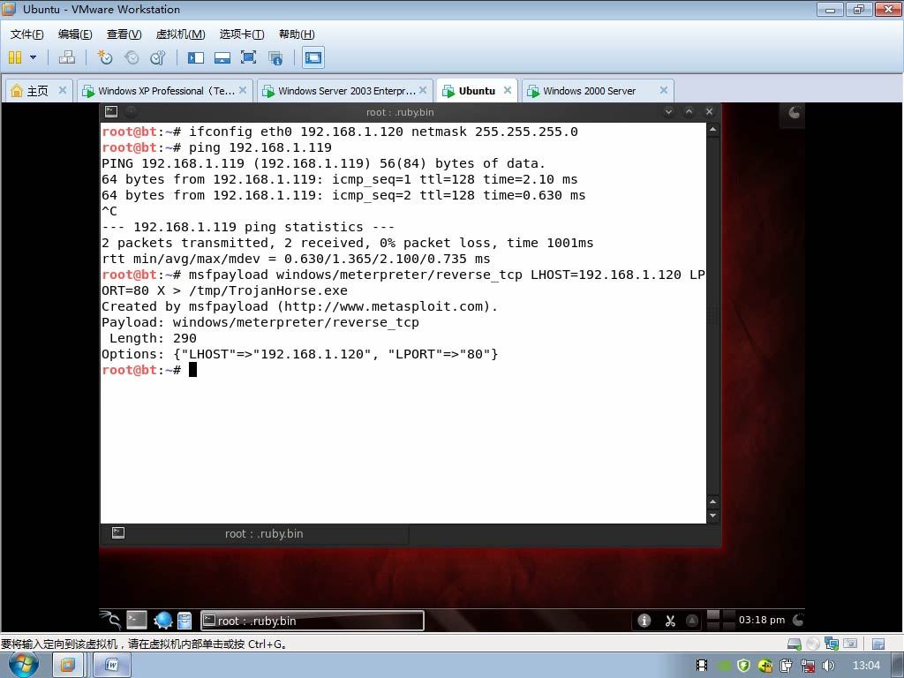Screen dimensions: 904x678
Task: Open the 查看(V) menu
Action: pyautogui.click(x=124, y=34)
